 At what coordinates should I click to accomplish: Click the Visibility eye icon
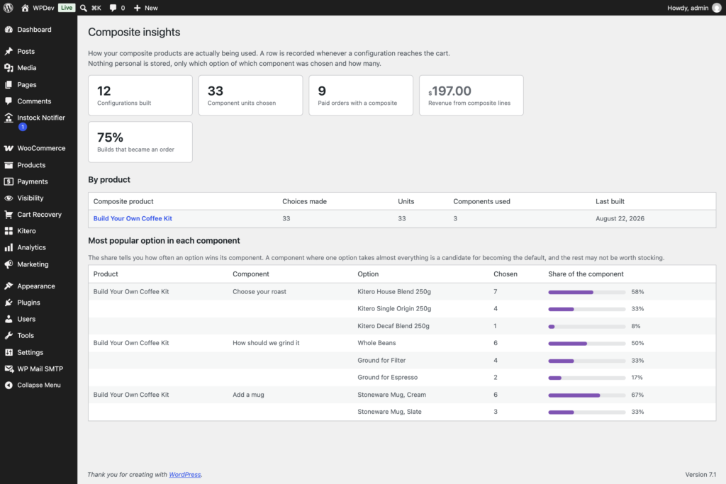click(x=9, y=198)
